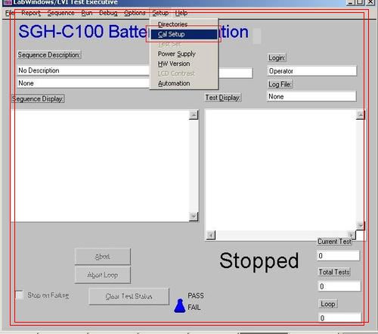Minimize the Test Executive window
This screenshot has width=378, height=334.
click(351, 2)
